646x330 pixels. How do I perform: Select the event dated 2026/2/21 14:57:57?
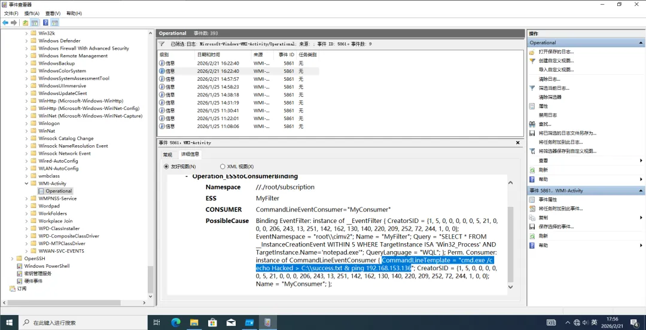pyautogui.click(x=239, y=79)
